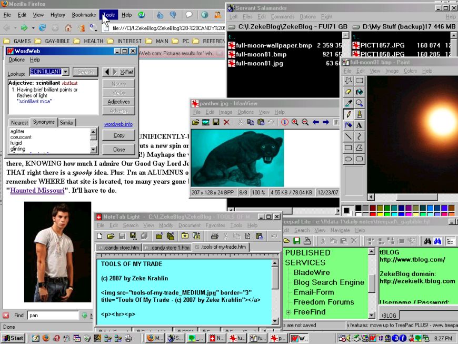Switch to the .candy store.htm tab in NoteTab

point(119,248)
